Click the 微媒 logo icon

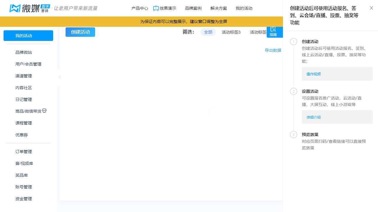pyautogui.click(x=14, y=8)
